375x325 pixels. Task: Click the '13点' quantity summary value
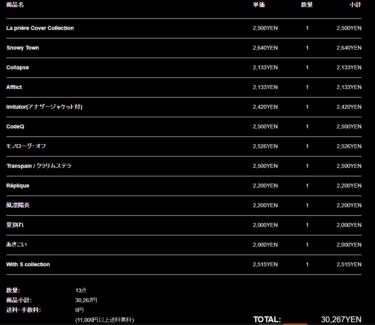(x=81, y=290)
